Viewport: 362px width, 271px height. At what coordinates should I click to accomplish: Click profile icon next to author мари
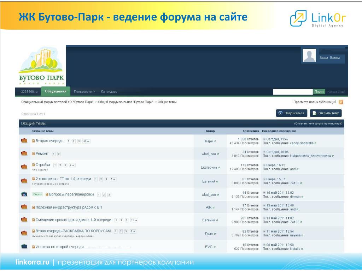[215, 141]
